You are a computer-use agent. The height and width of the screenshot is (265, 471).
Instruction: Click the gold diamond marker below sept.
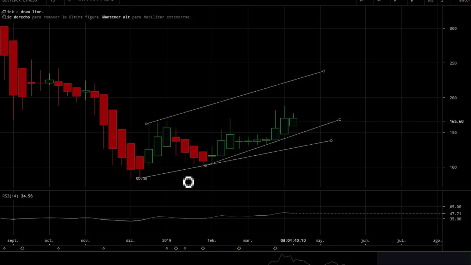pyautogui.click(x=22, y=248)
